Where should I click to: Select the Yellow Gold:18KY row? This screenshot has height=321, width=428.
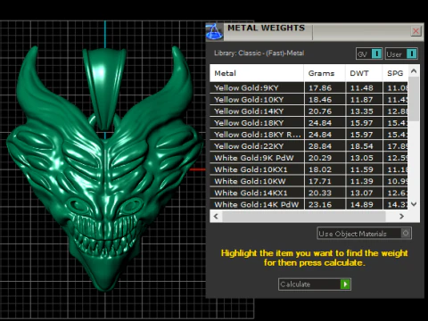tap(309, 123)
